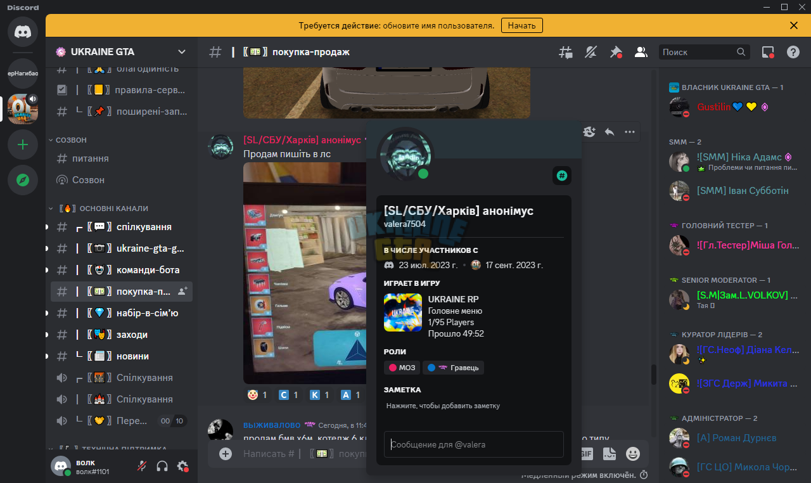Open the threads icon in channel header
The image size is (811, 483).
tap(565, 52)
